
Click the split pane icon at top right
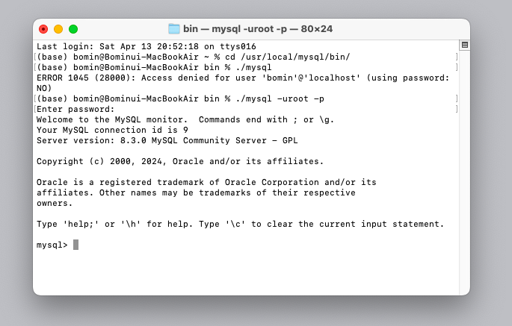[465, 45]
